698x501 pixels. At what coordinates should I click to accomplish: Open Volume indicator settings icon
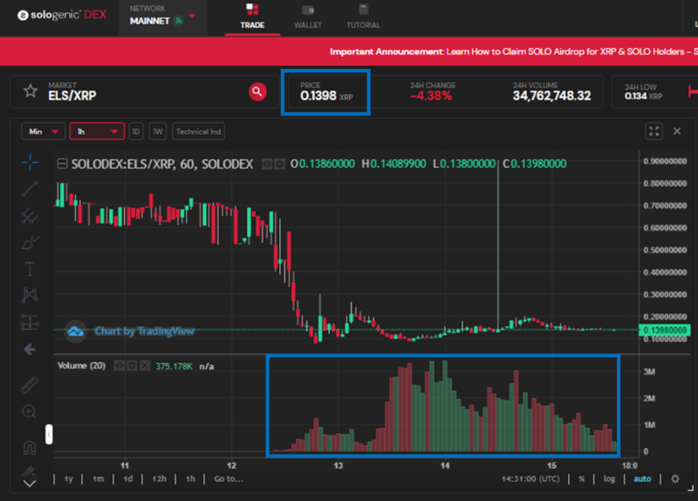(x=132, y=366)
